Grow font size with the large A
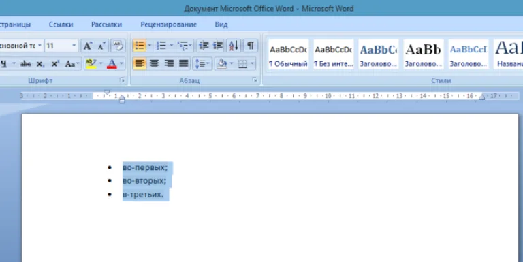 coord(87,46)
